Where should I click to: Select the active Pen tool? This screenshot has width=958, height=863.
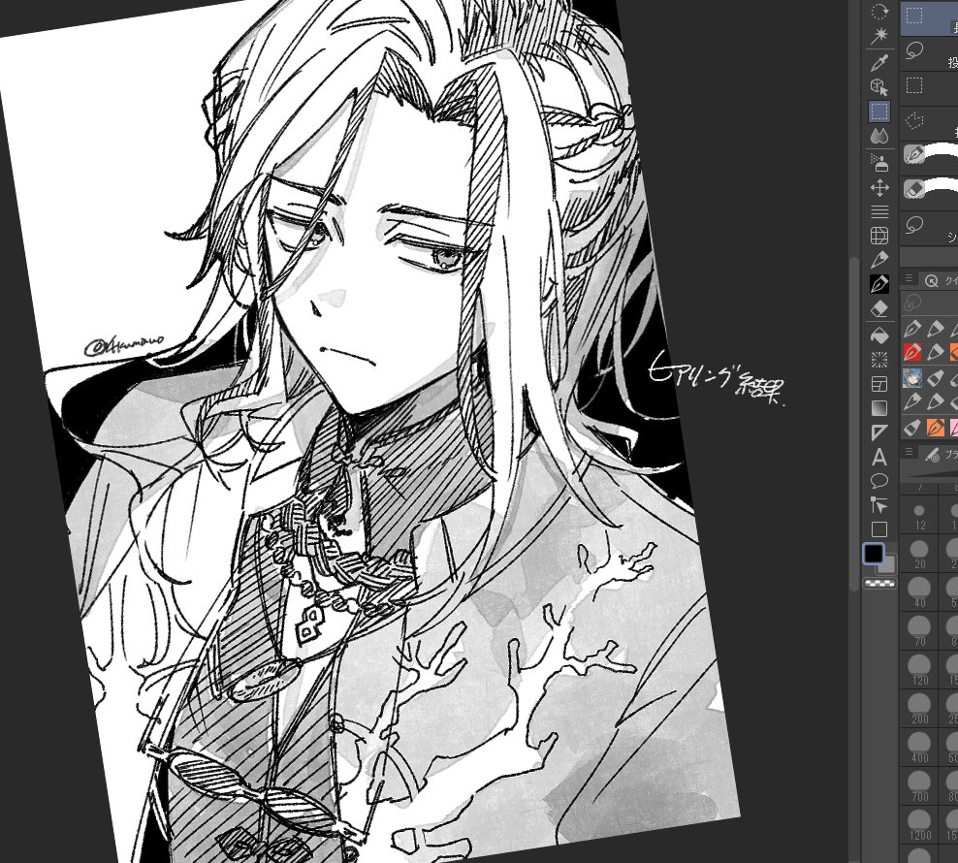[879, 284]
